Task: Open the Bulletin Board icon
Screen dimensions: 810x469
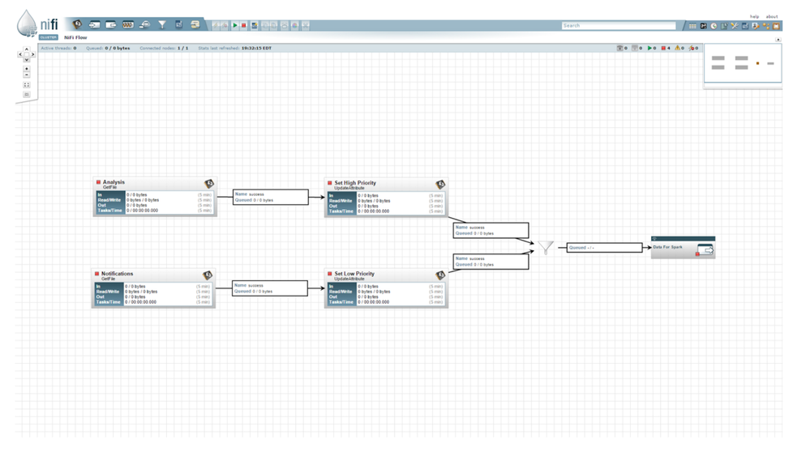Action: 776,26
